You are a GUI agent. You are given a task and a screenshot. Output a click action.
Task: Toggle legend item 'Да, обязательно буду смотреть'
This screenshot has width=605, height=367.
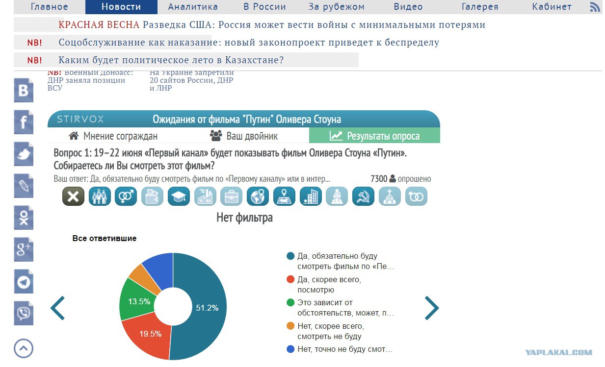coord(341,261)
